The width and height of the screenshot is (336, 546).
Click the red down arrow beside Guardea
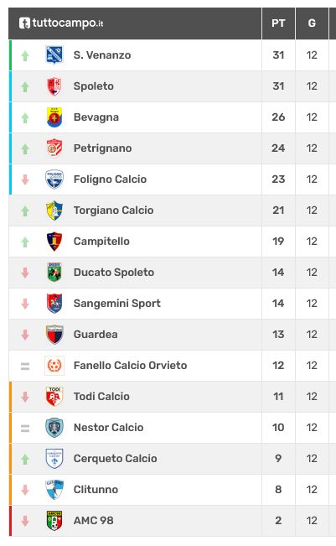pyautogui.click(x=25, y=335)
